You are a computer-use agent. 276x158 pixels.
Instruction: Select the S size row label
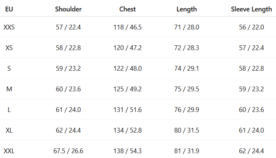[x=9, y=68]
